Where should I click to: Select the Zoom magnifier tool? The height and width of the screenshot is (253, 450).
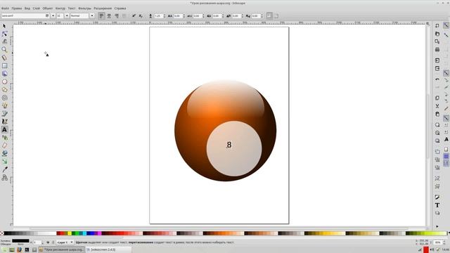coord(4,50)
